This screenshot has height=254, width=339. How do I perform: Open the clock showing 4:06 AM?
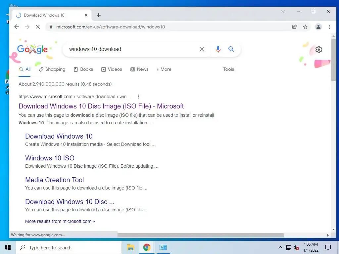(311, 247)
